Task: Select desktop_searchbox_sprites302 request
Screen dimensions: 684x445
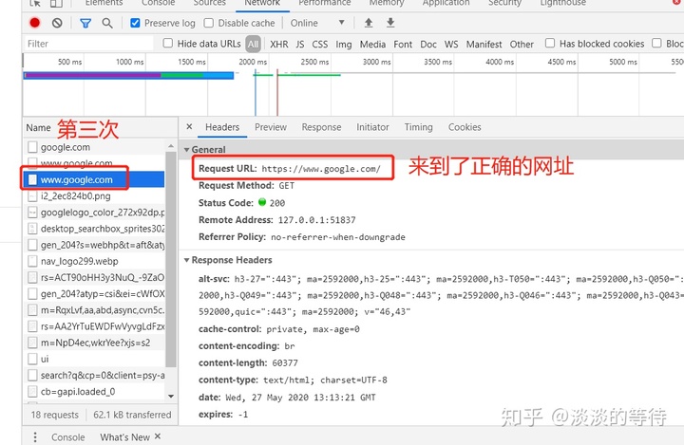Action: tap(95, 229)
